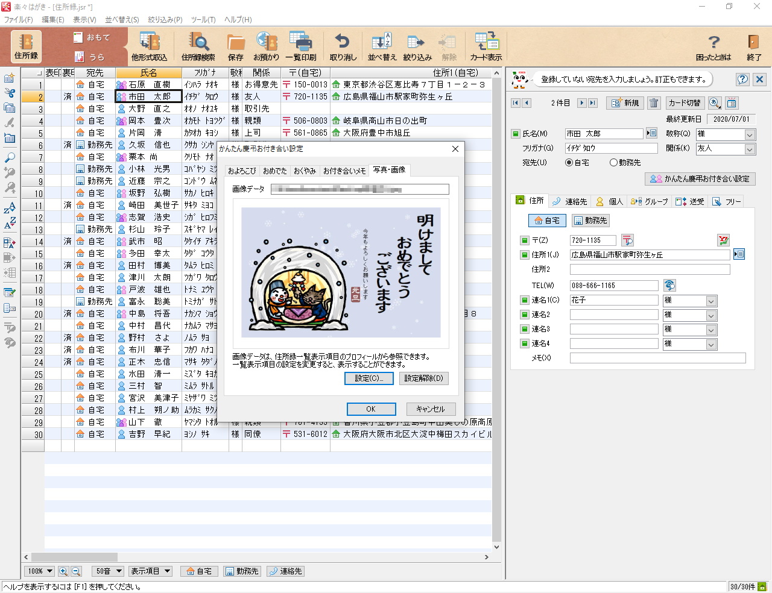Toggle green checkbox beside 住所1(J)
This screenshot has width=772, height=593.
(x=524, y=255)
